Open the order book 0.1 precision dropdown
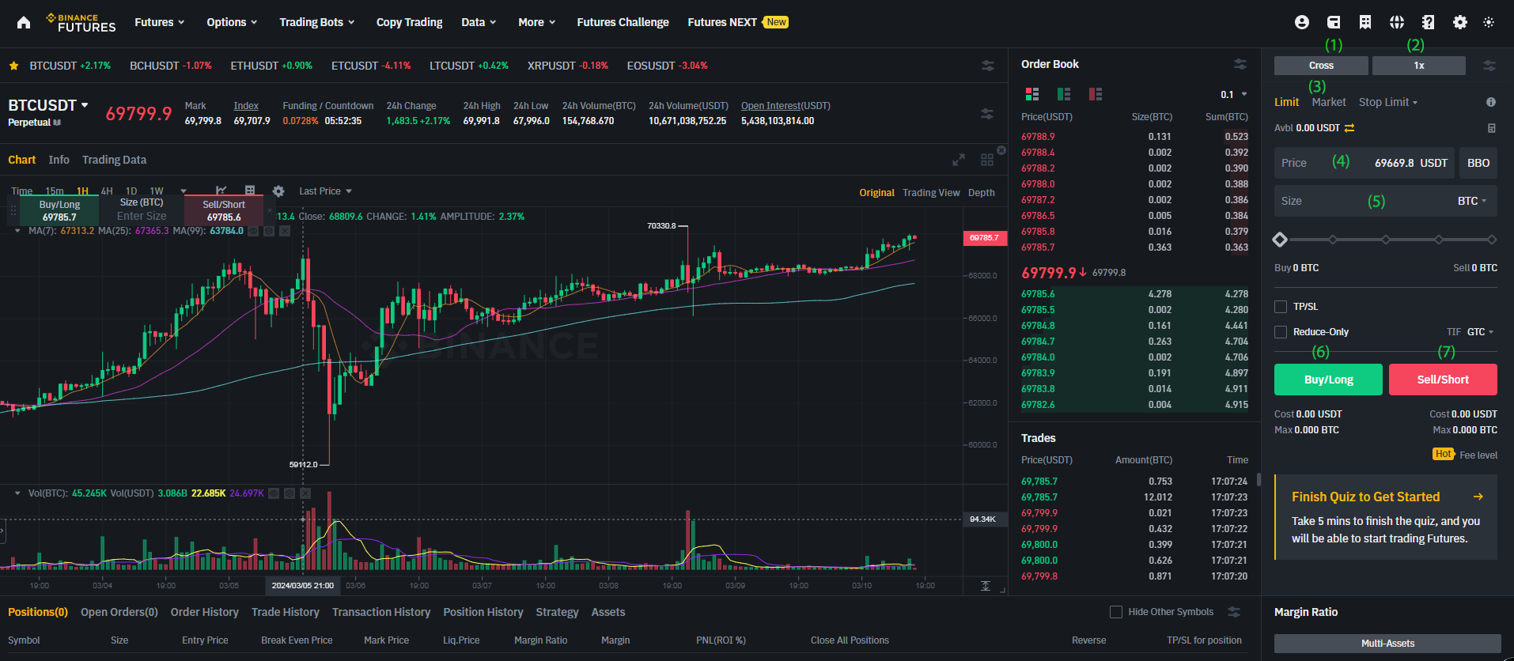 click(x=1234, y=94)
